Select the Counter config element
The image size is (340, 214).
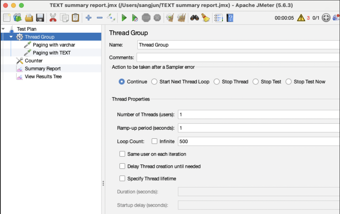(34, 61)
